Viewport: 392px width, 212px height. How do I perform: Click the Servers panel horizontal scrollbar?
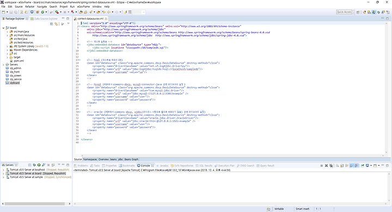click(35, 204)
